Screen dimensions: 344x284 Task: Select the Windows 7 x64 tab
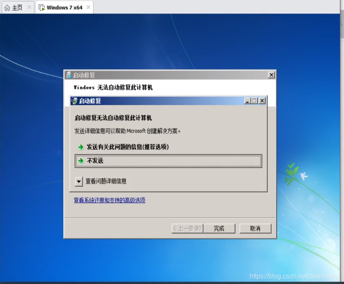pos(64,7)
